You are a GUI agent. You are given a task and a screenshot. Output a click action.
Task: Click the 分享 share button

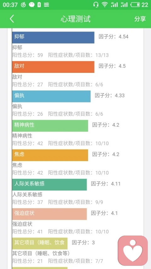(140, 19)
